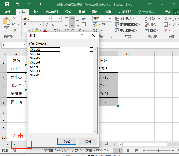
Task: Click the Fill down arrow icon
Action: (x=166, y=24)
